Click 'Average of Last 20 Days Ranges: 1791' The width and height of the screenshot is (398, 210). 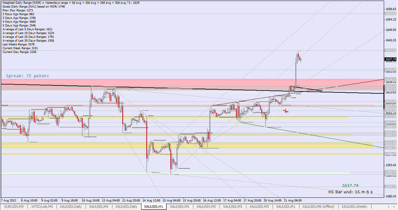point(28,37)
